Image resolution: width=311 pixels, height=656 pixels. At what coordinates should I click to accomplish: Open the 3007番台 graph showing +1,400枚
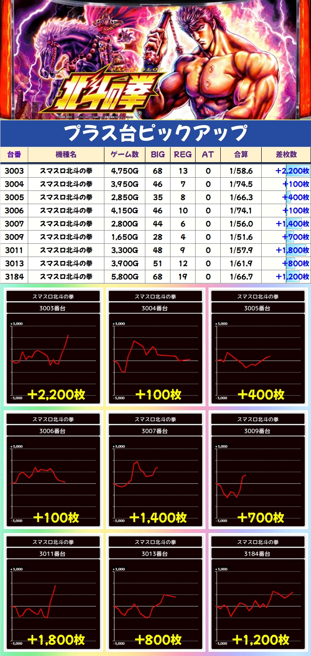pos(155,471)
